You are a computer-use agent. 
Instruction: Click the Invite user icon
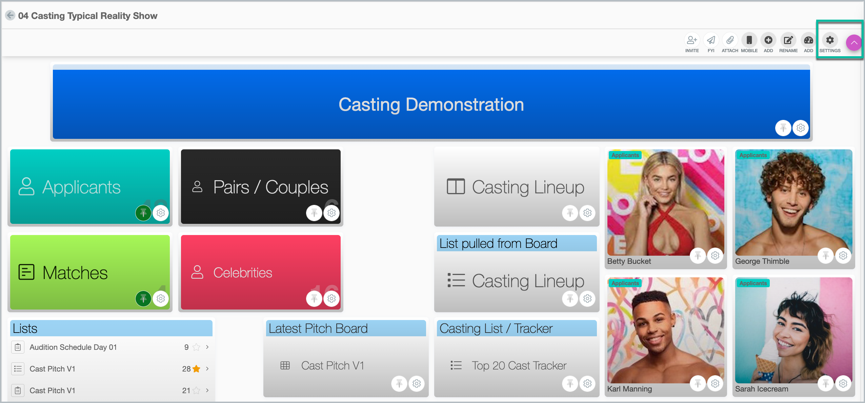[691, 40]
